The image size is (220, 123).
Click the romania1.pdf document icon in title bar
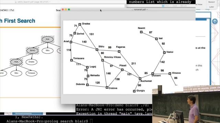tap(132, 10)
